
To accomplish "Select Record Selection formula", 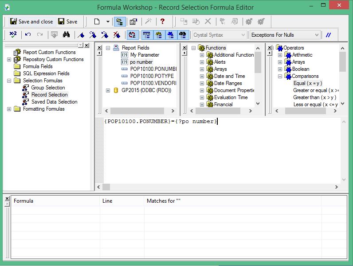I will tap(50, 95).
